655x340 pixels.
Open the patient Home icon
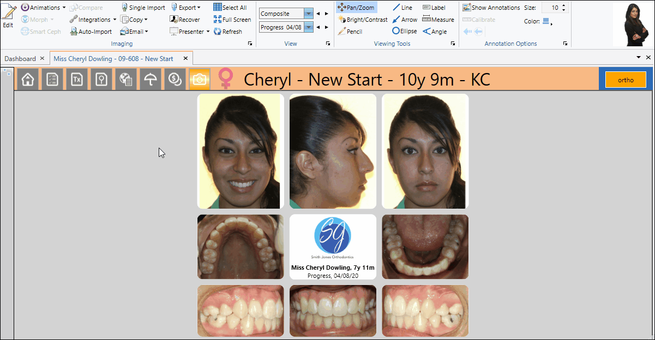[28, 80]
